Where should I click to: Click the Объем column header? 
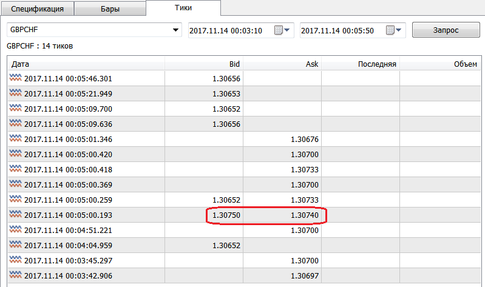point(440,64)
